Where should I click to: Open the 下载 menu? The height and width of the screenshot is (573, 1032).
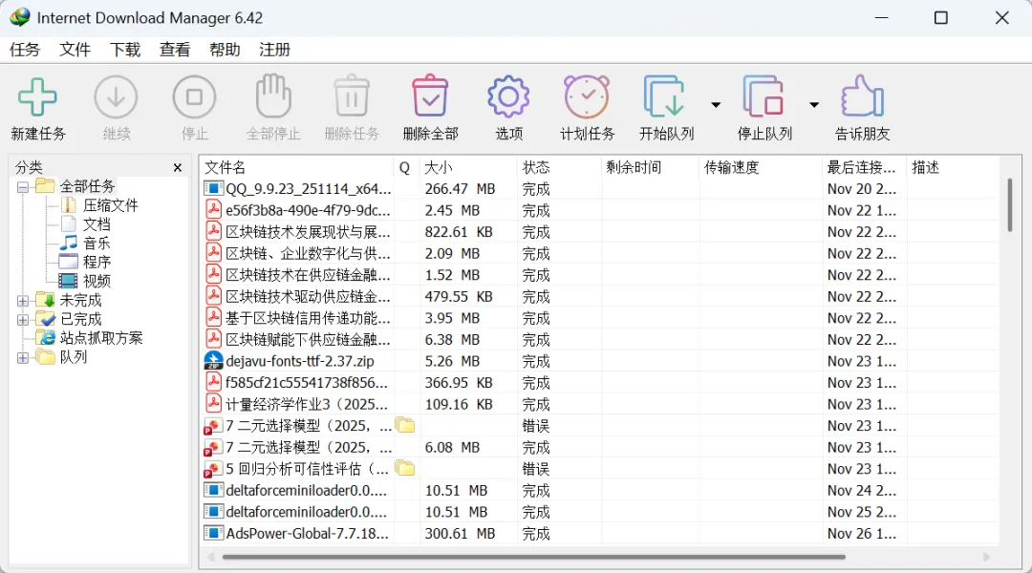click(125, 50)
